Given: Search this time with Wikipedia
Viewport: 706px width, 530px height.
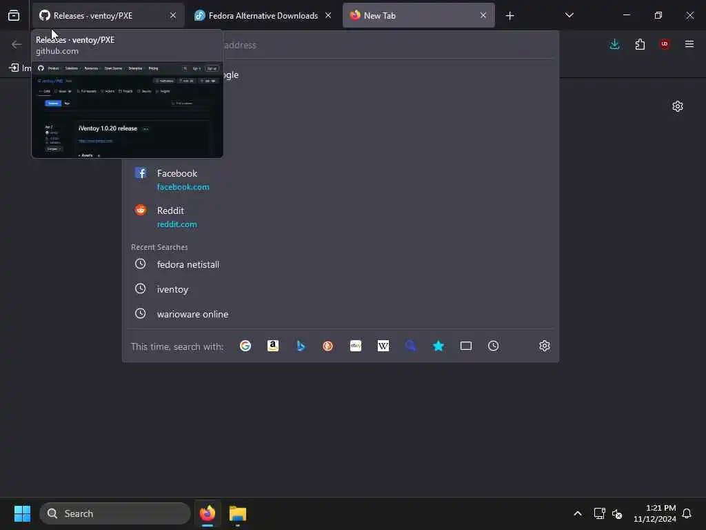Looking at the screenshot, I should point(383,346).
